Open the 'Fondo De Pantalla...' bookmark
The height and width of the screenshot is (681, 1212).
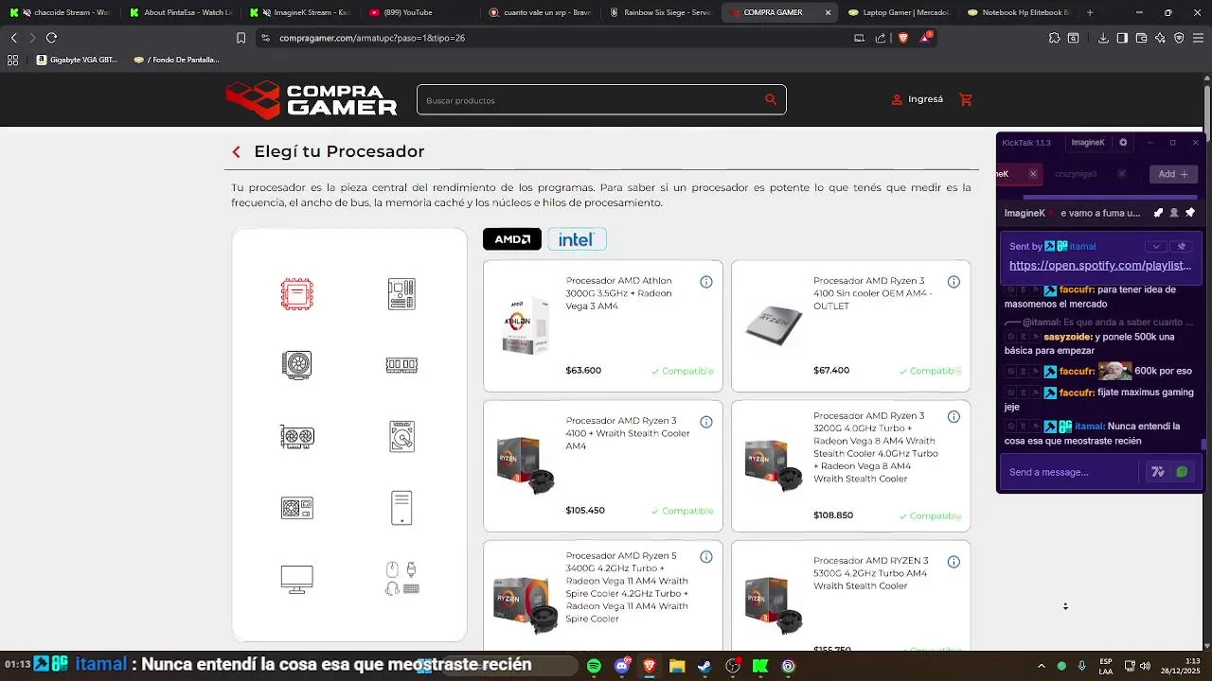coord(176,60)
